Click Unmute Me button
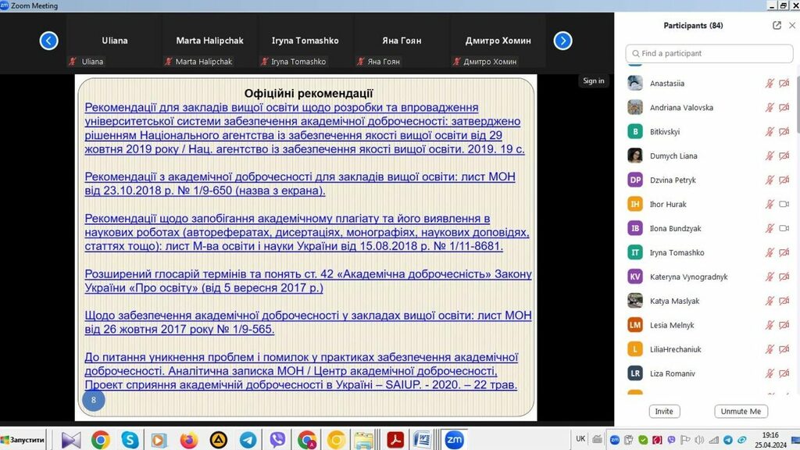The width and height of the screenshot is (800, 450). coord(741,411)
